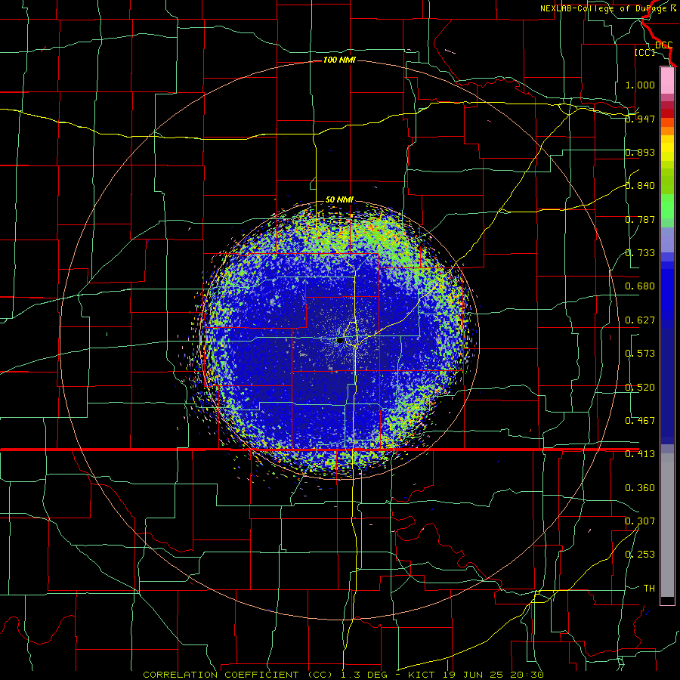Select the 1.000 value on the color scale

[640, 85]
